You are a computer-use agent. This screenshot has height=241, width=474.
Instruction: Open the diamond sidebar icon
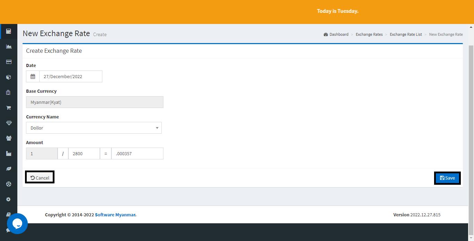[9, 123]
